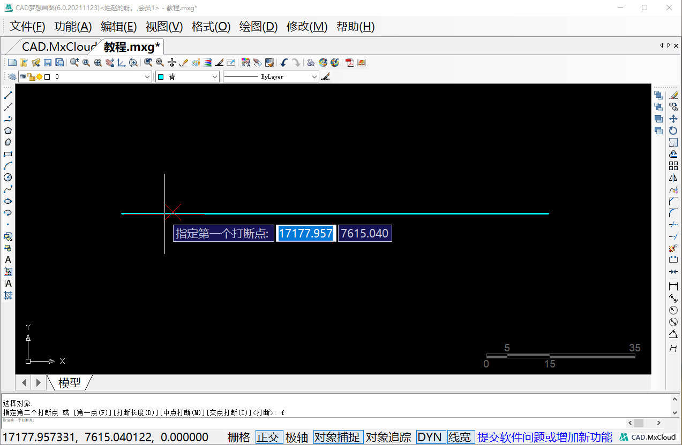Select the Erase tool in right toolbar
This screenshot has height=445, width=682.
[x=673, y=95]
